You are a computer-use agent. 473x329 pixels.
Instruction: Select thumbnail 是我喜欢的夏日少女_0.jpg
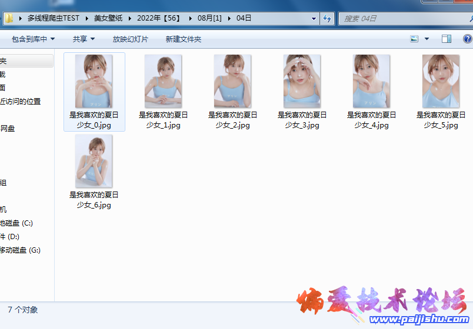pyautogui.click(x=94, y=82)
